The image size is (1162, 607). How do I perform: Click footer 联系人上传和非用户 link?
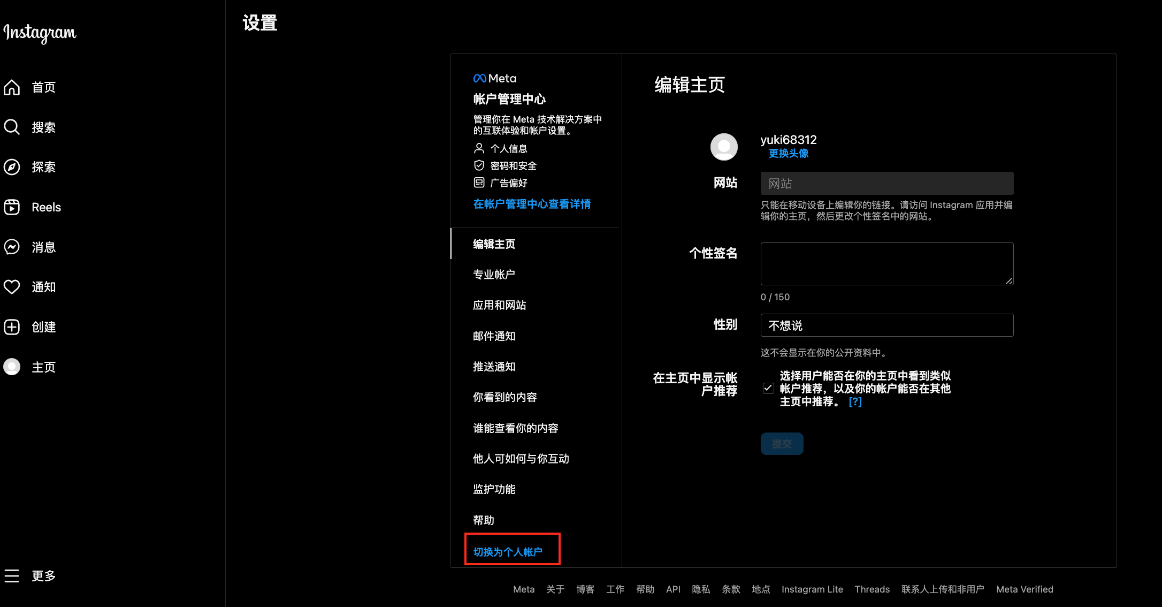click(943, 589)
